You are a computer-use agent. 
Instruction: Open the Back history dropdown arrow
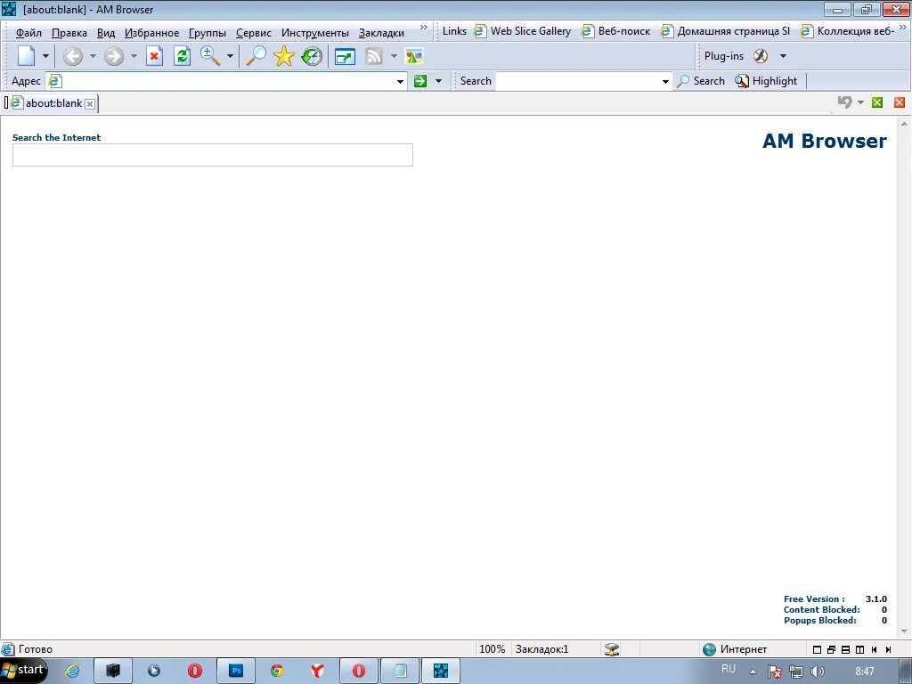click(93, 56)
